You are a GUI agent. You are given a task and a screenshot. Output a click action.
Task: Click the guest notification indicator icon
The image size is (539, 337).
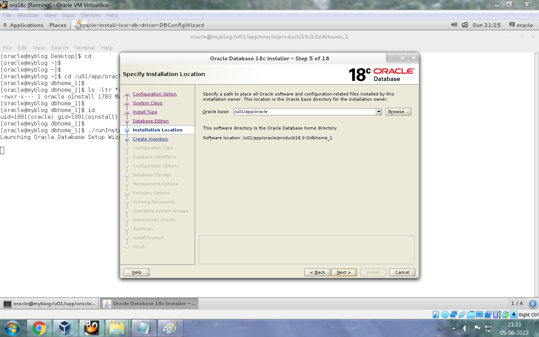coord(533,304)
